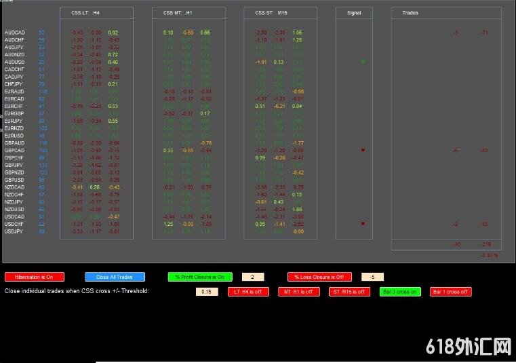Screen dimensions: 516x363
Task: Select the NZDJPY pair row label
Action: coord(14,202)
